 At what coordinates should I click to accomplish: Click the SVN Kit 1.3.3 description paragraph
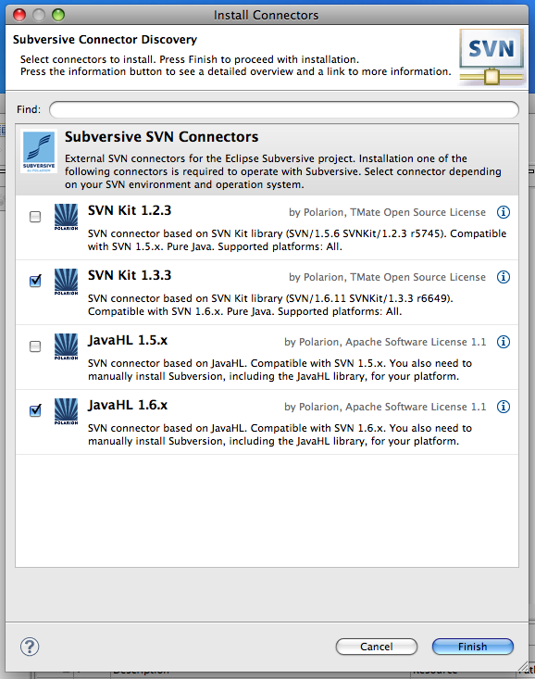(x=270, y=305)
